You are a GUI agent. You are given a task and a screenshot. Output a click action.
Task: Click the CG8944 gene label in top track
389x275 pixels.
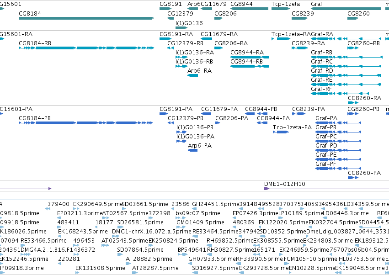(242, 4)
